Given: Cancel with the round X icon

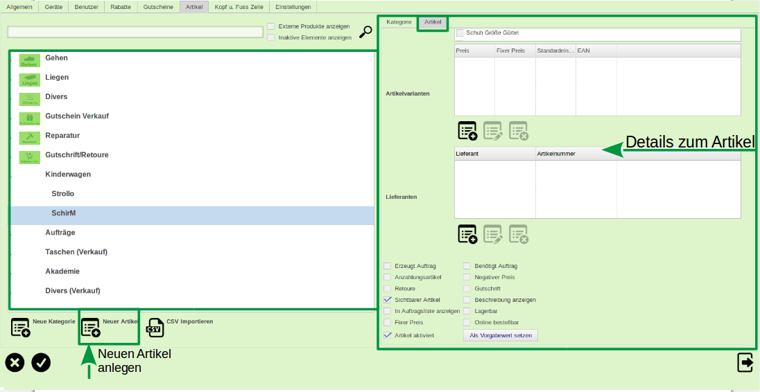Looking at the screenshot, I should click(x=15, y=362).
